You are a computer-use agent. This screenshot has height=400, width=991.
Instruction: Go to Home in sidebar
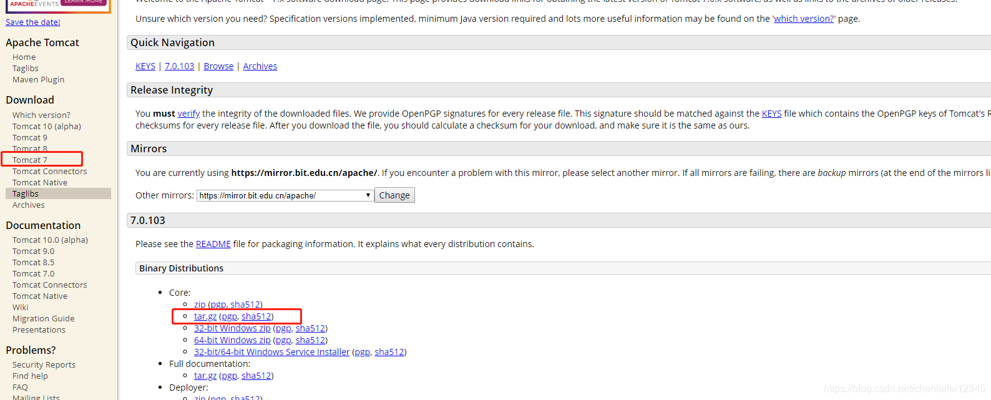coord(24,57)
